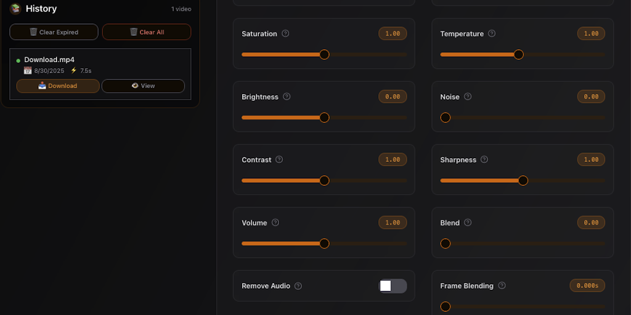Click the '1 video' count text
The width and height of the screenshot is (631, 315).
[x=181, y=9]
